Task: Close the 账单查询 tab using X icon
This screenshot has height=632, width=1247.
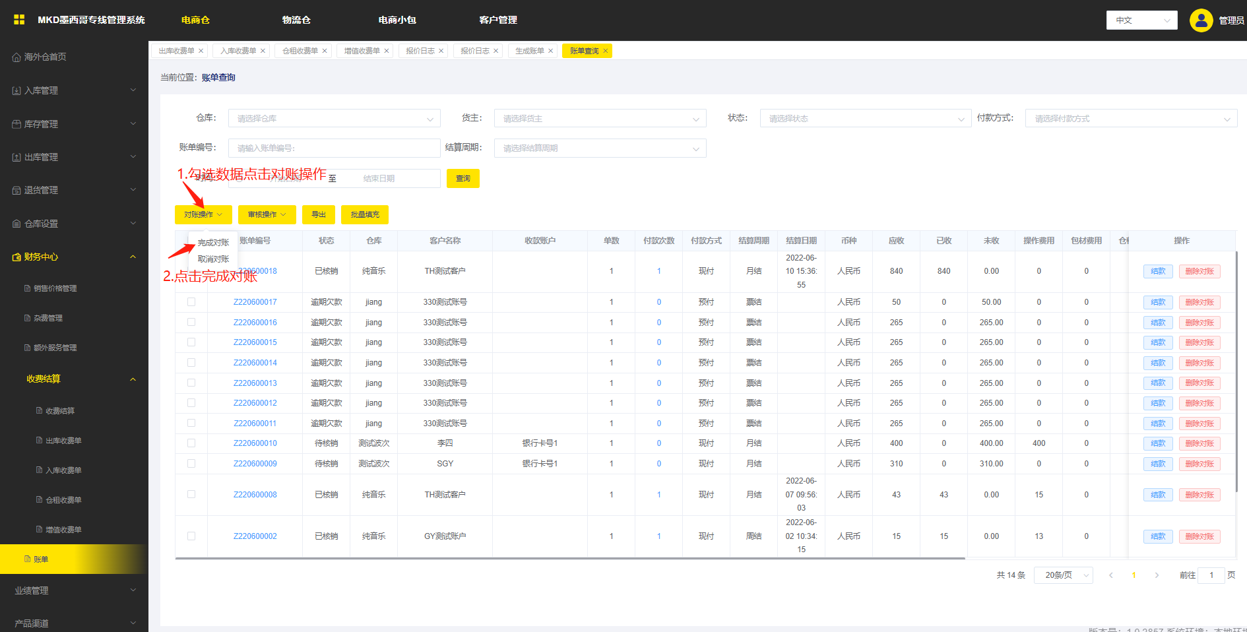Action: coord(605,51)
